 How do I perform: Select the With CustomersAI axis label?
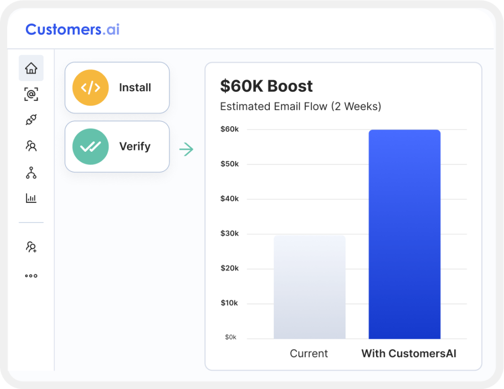(x=409, y=353)
